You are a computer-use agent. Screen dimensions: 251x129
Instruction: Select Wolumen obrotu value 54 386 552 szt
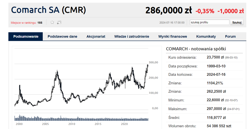[219, 126]
